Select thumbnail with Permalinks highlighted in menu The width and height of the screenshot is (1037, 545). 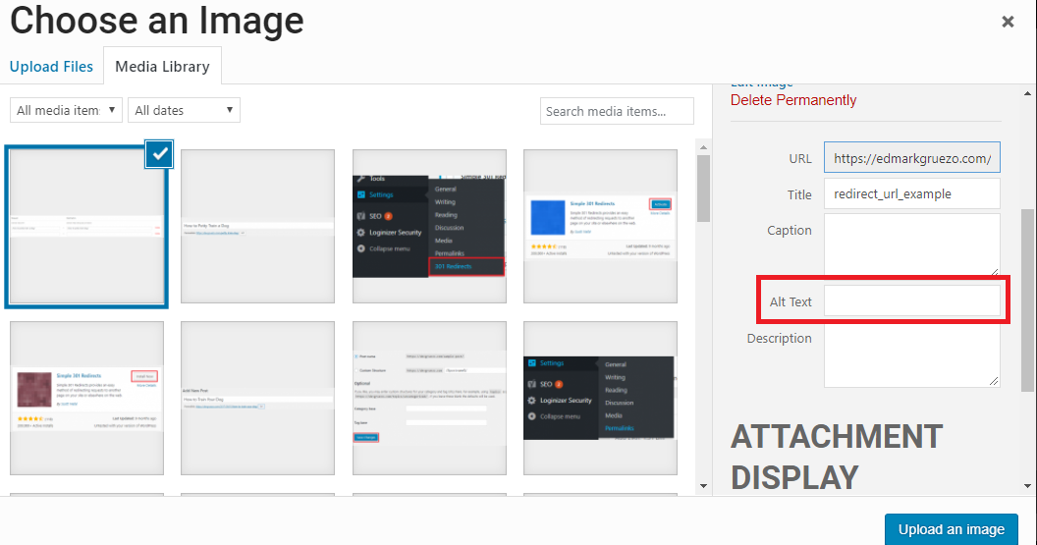coord(601,398)
